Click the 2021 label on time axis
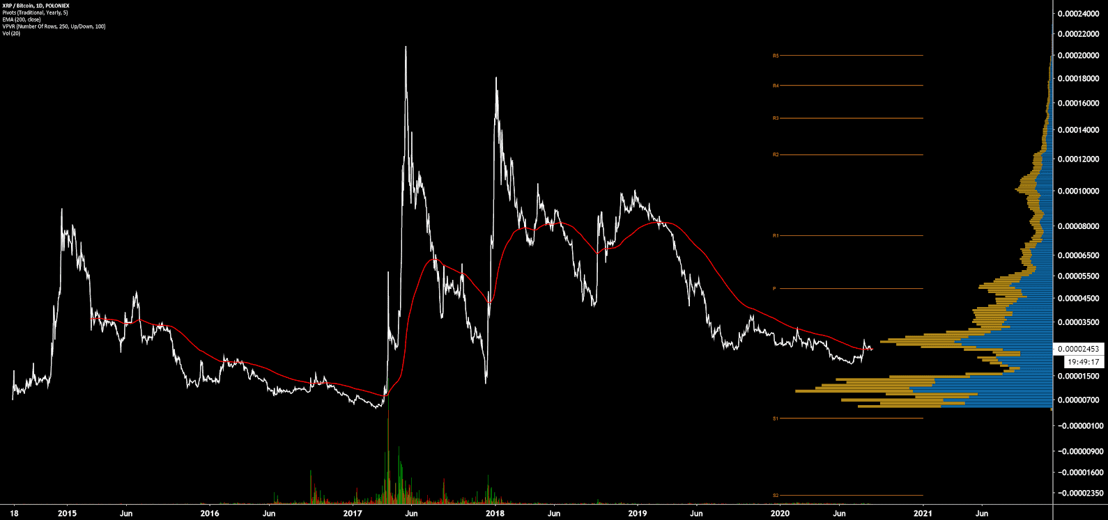Screen dimensions: 1108x520 click(923, 514)
